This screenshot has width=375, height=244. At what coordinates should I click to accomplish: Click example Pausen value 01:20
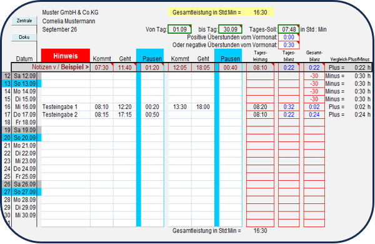(x=152, y=68)
